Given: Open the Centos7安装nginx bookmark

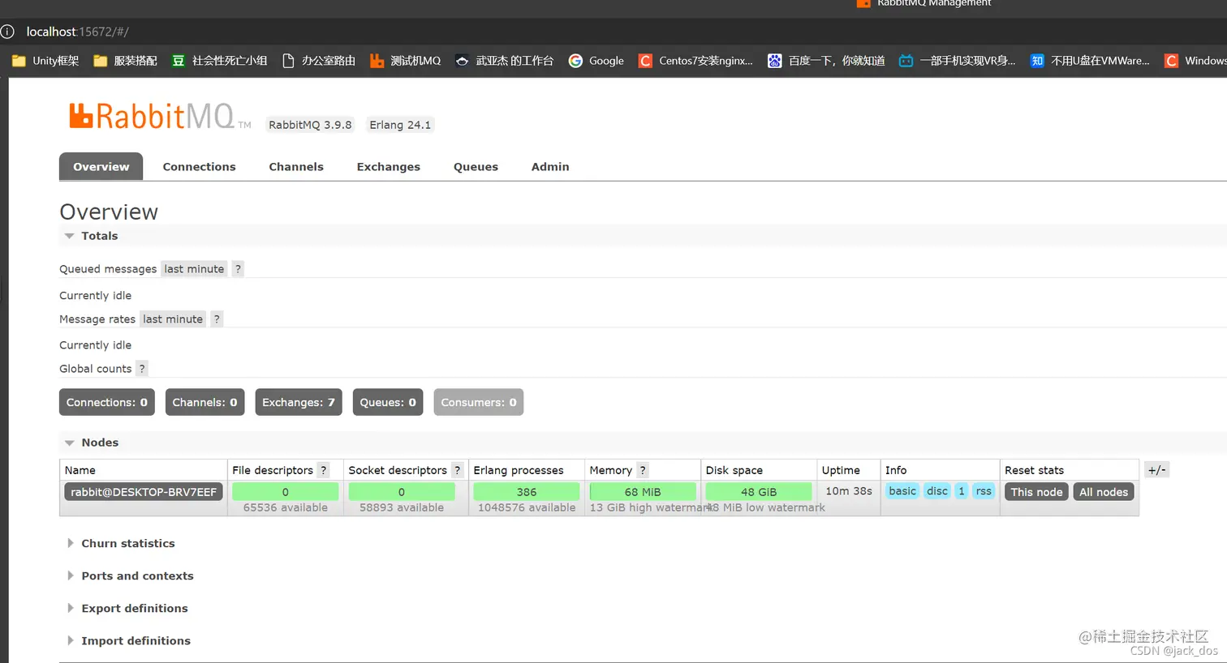Looking at the screenshot, I should point(695,61).
